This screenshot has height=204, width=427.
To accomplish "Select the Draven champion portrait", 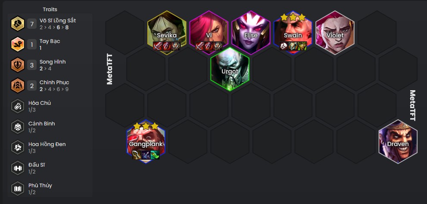I will [398, 142].
